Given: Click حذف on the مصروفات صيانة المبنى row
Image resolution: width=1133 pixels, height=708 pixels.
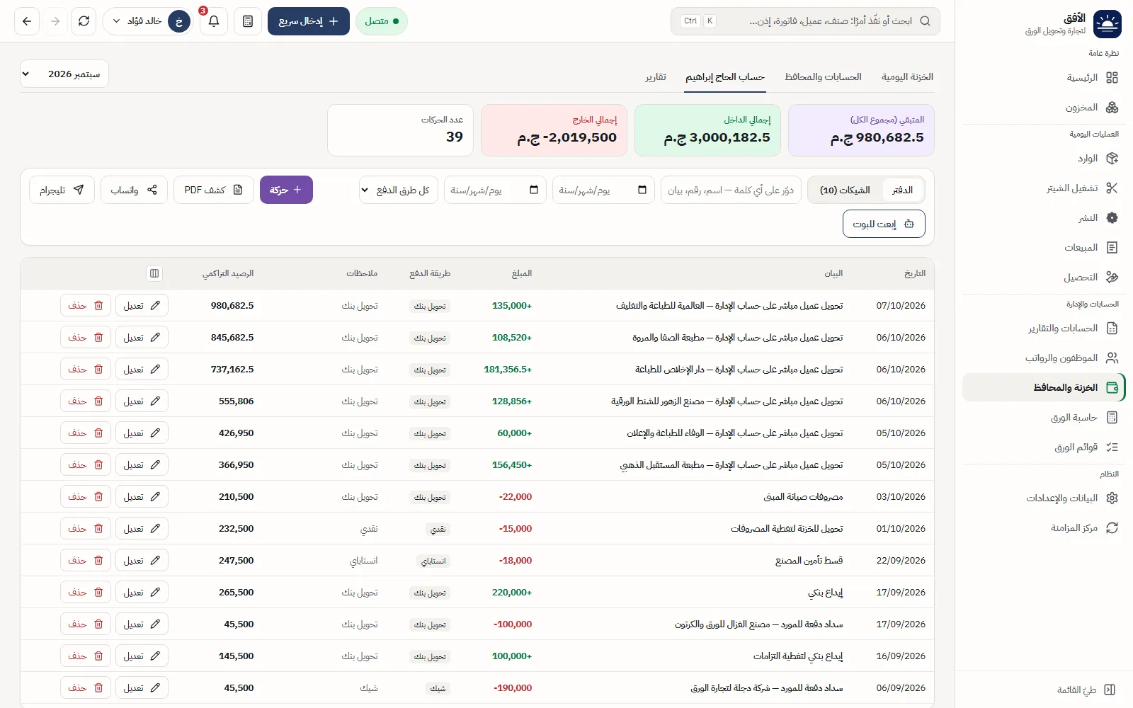Looking at the screenshot, I should click(86, 497).
